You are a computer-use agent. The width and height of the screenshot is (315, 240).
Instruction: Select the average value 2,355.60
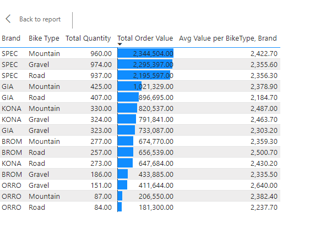264,64
